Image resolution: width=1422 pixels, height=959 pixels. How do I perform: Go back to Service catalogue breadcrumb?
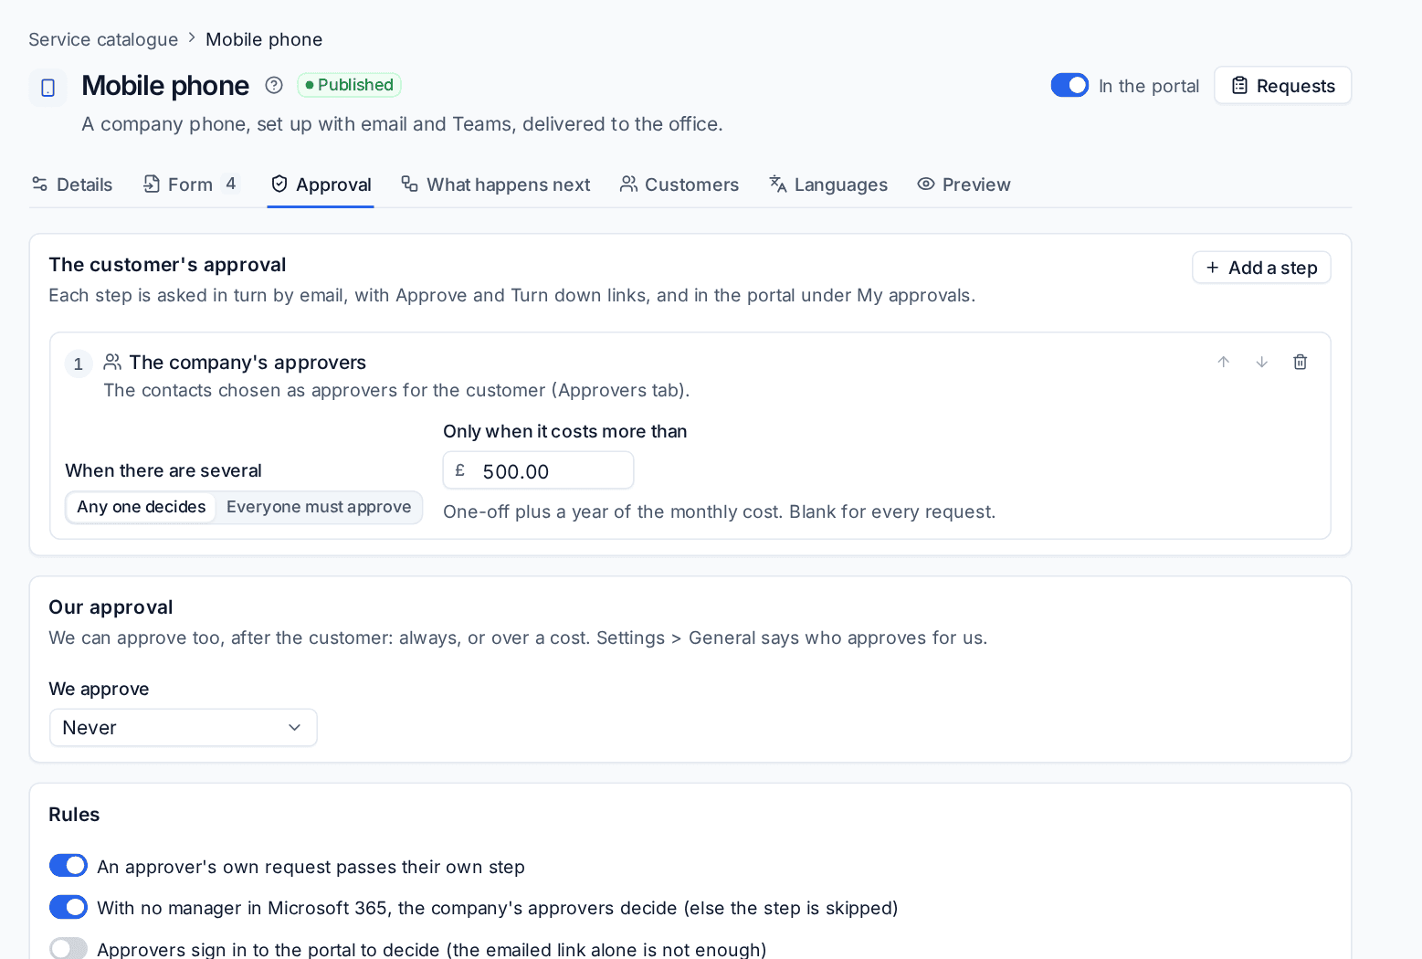tap(103, 39)
